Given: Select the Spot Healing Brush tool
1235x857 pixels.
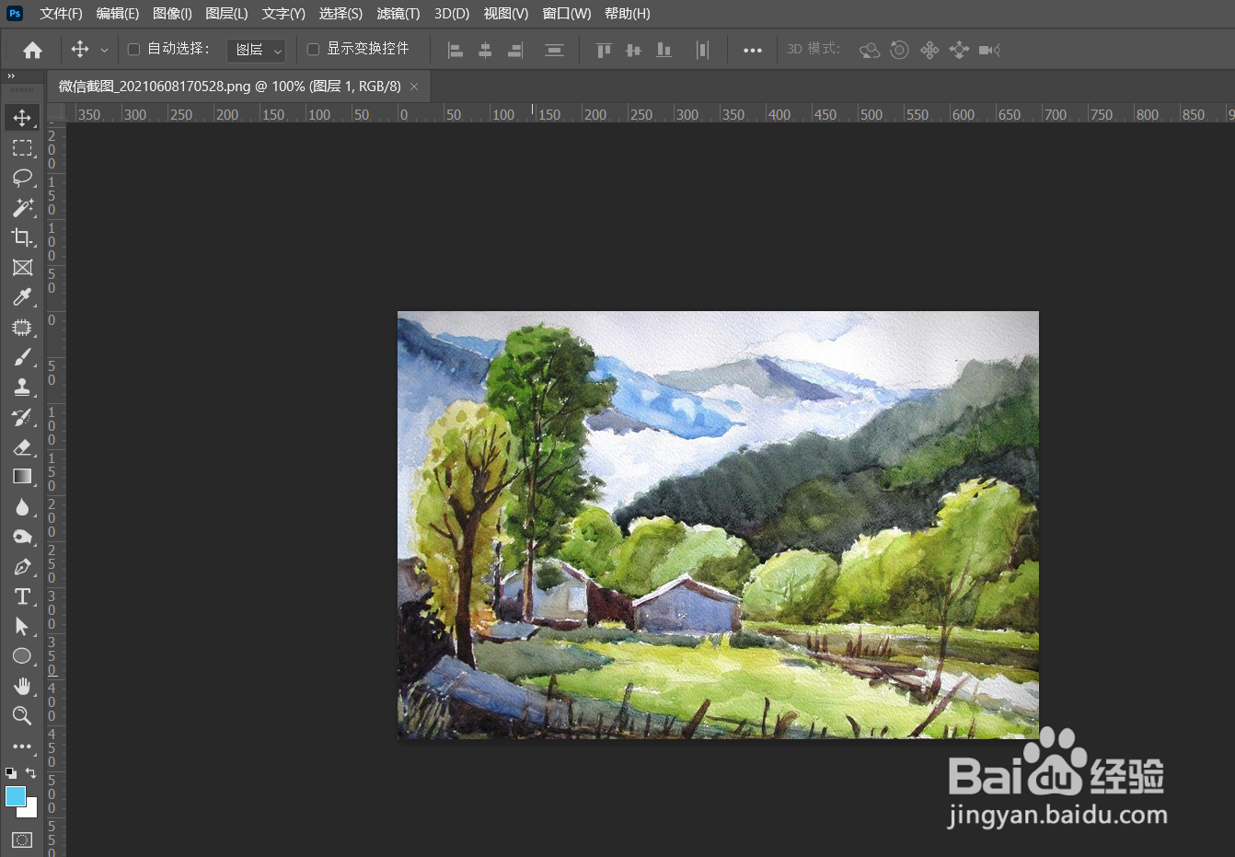Looking at the screenshot, I should coord(22,327).
